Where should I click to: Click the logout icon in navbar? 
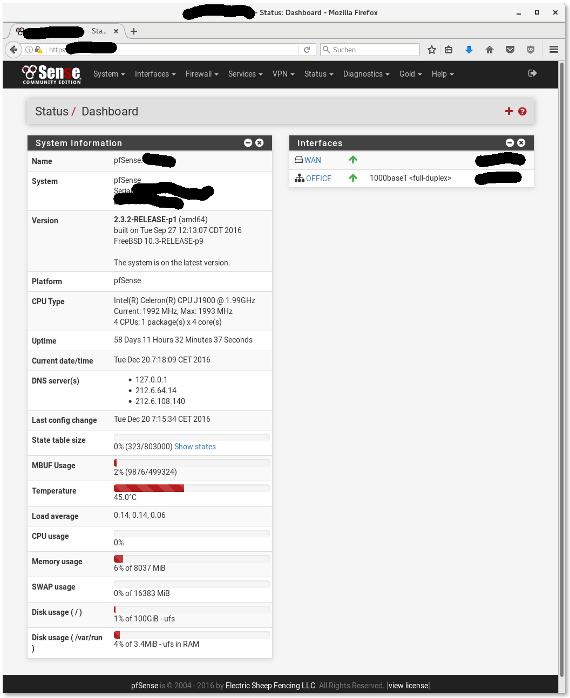(532, 73)
